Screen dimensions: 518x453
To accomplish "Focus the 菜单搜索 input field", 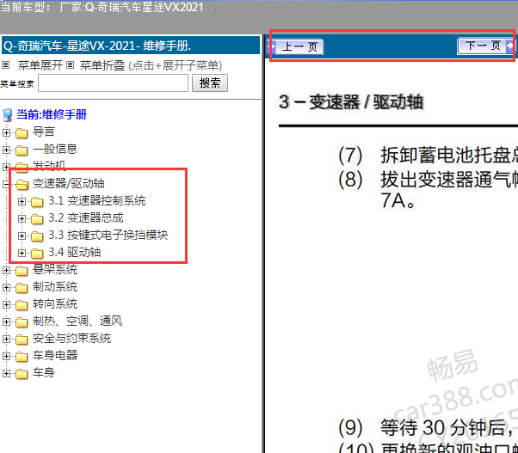I will point(113,83).
